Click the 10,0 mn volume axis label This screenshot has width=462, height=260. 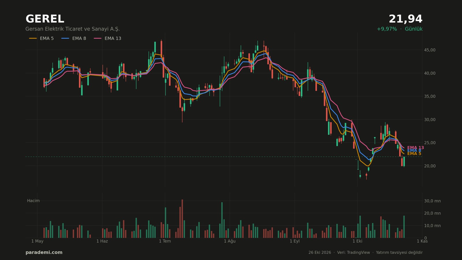coord(432,226)
